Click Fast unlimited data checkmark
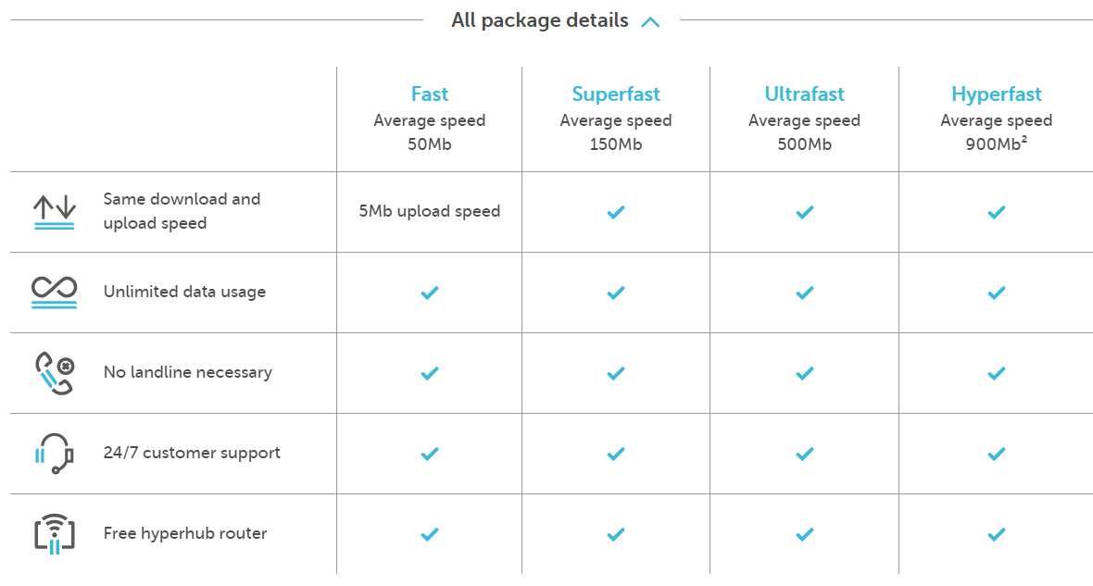 [430, 293]
